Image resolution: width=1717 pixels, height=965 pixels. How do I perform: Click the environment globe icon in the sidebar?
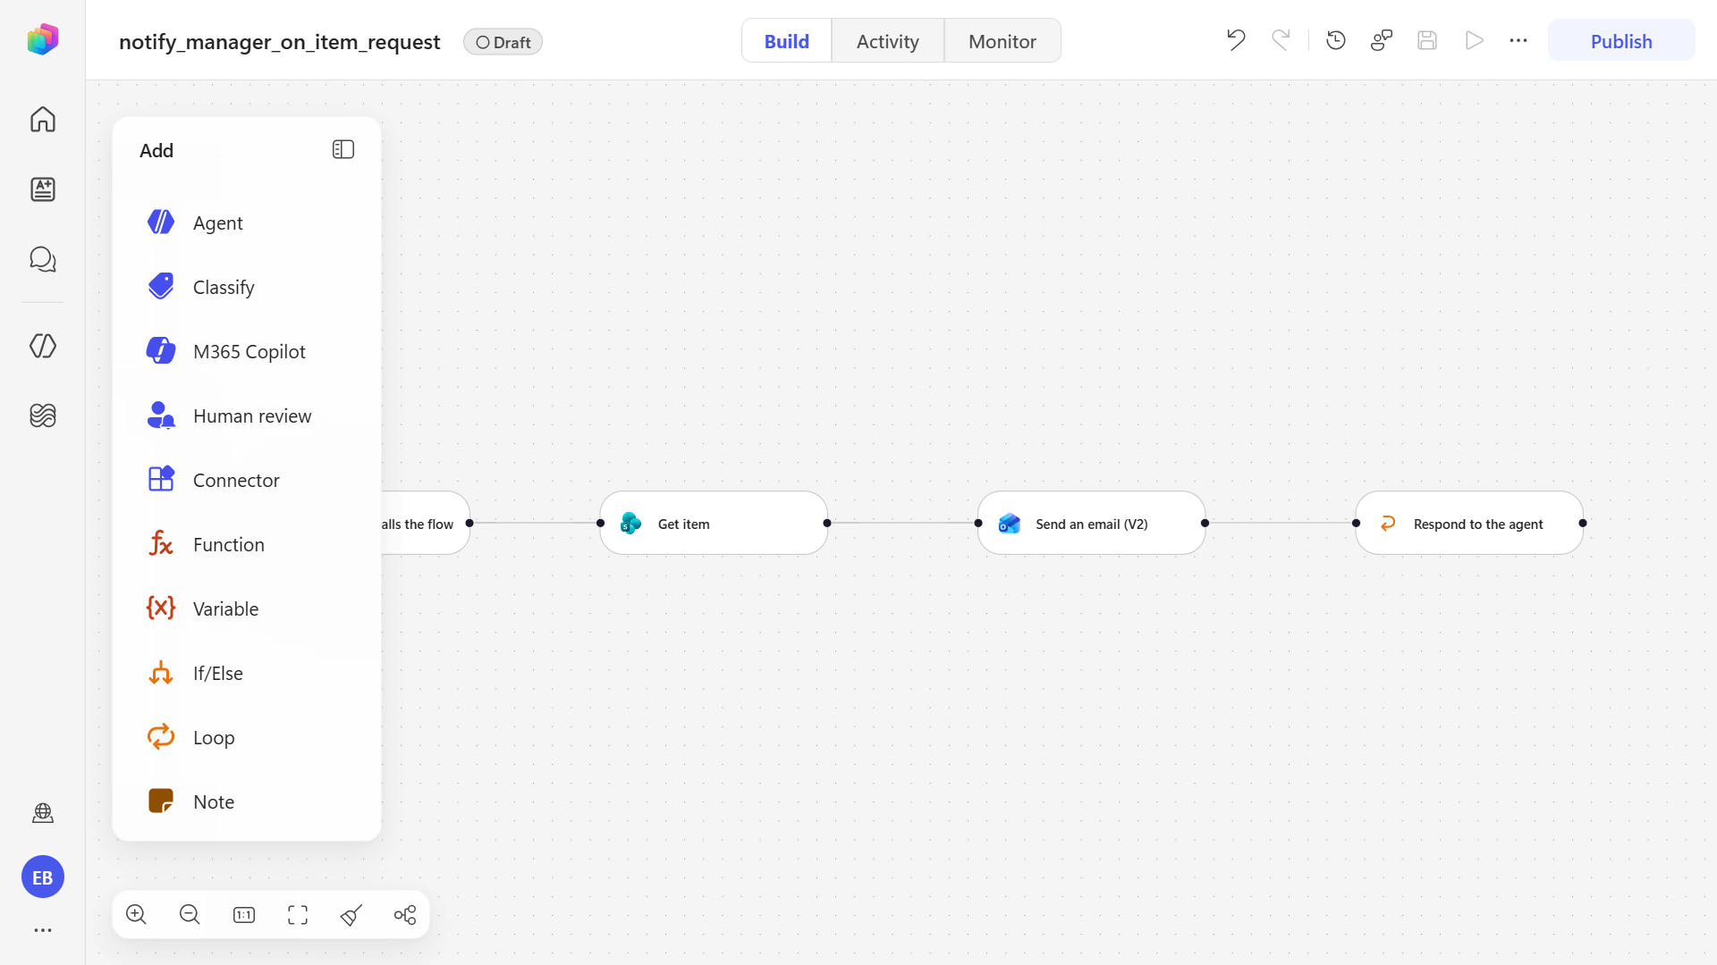(x=42, y=813)
